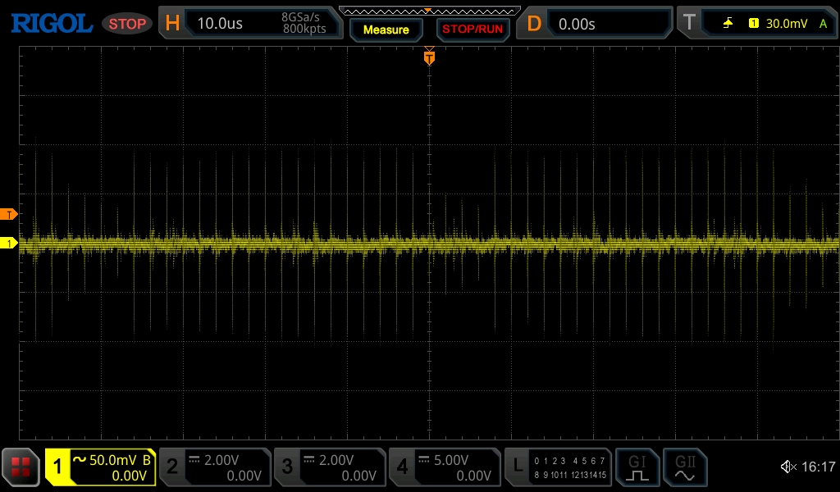The image size is (840, 492).
Task: Click the red STOP status indicator
Action: click(x=127, y=24)
